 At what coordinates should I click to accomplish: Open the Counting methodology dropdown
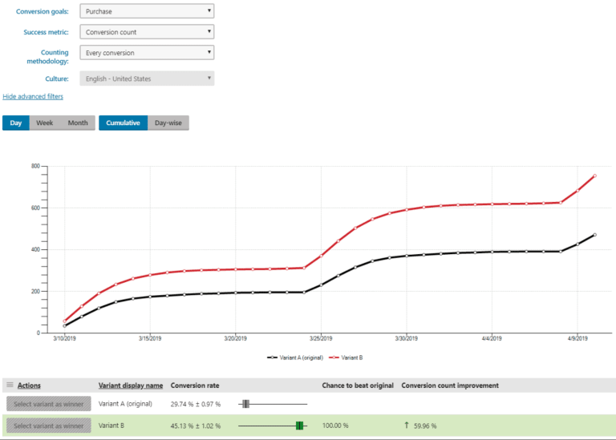click(x=148, y=53)
